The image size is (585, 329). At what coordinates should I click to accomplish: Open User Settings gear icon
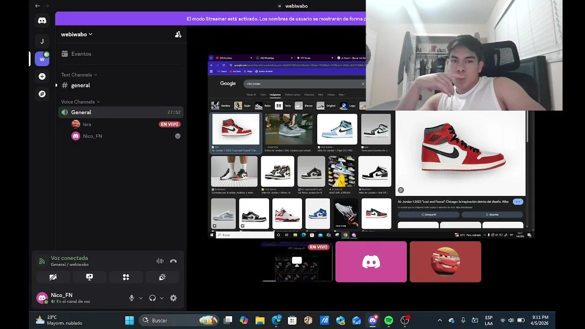click(173, 298)
